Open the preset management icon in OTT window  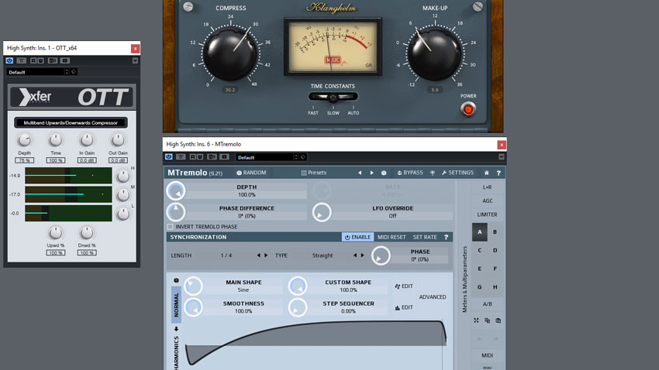click(x=74, y=72)
